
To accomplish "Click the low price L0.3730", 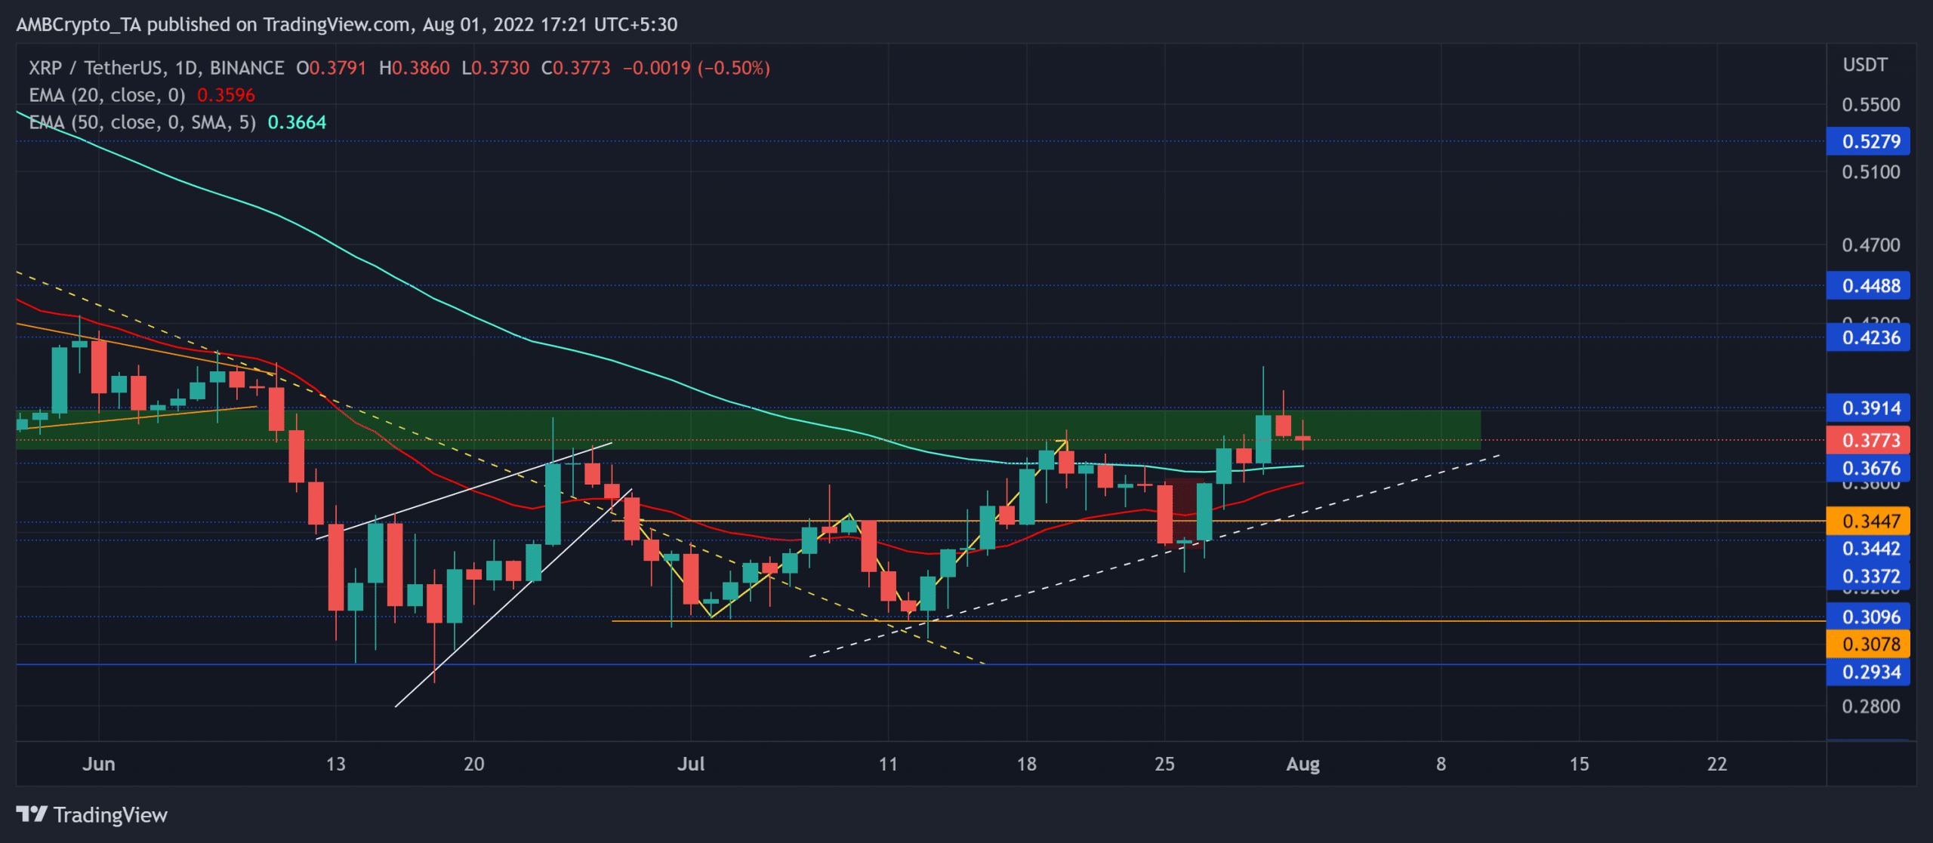I will pyautogui.click(x=495, y=68).
